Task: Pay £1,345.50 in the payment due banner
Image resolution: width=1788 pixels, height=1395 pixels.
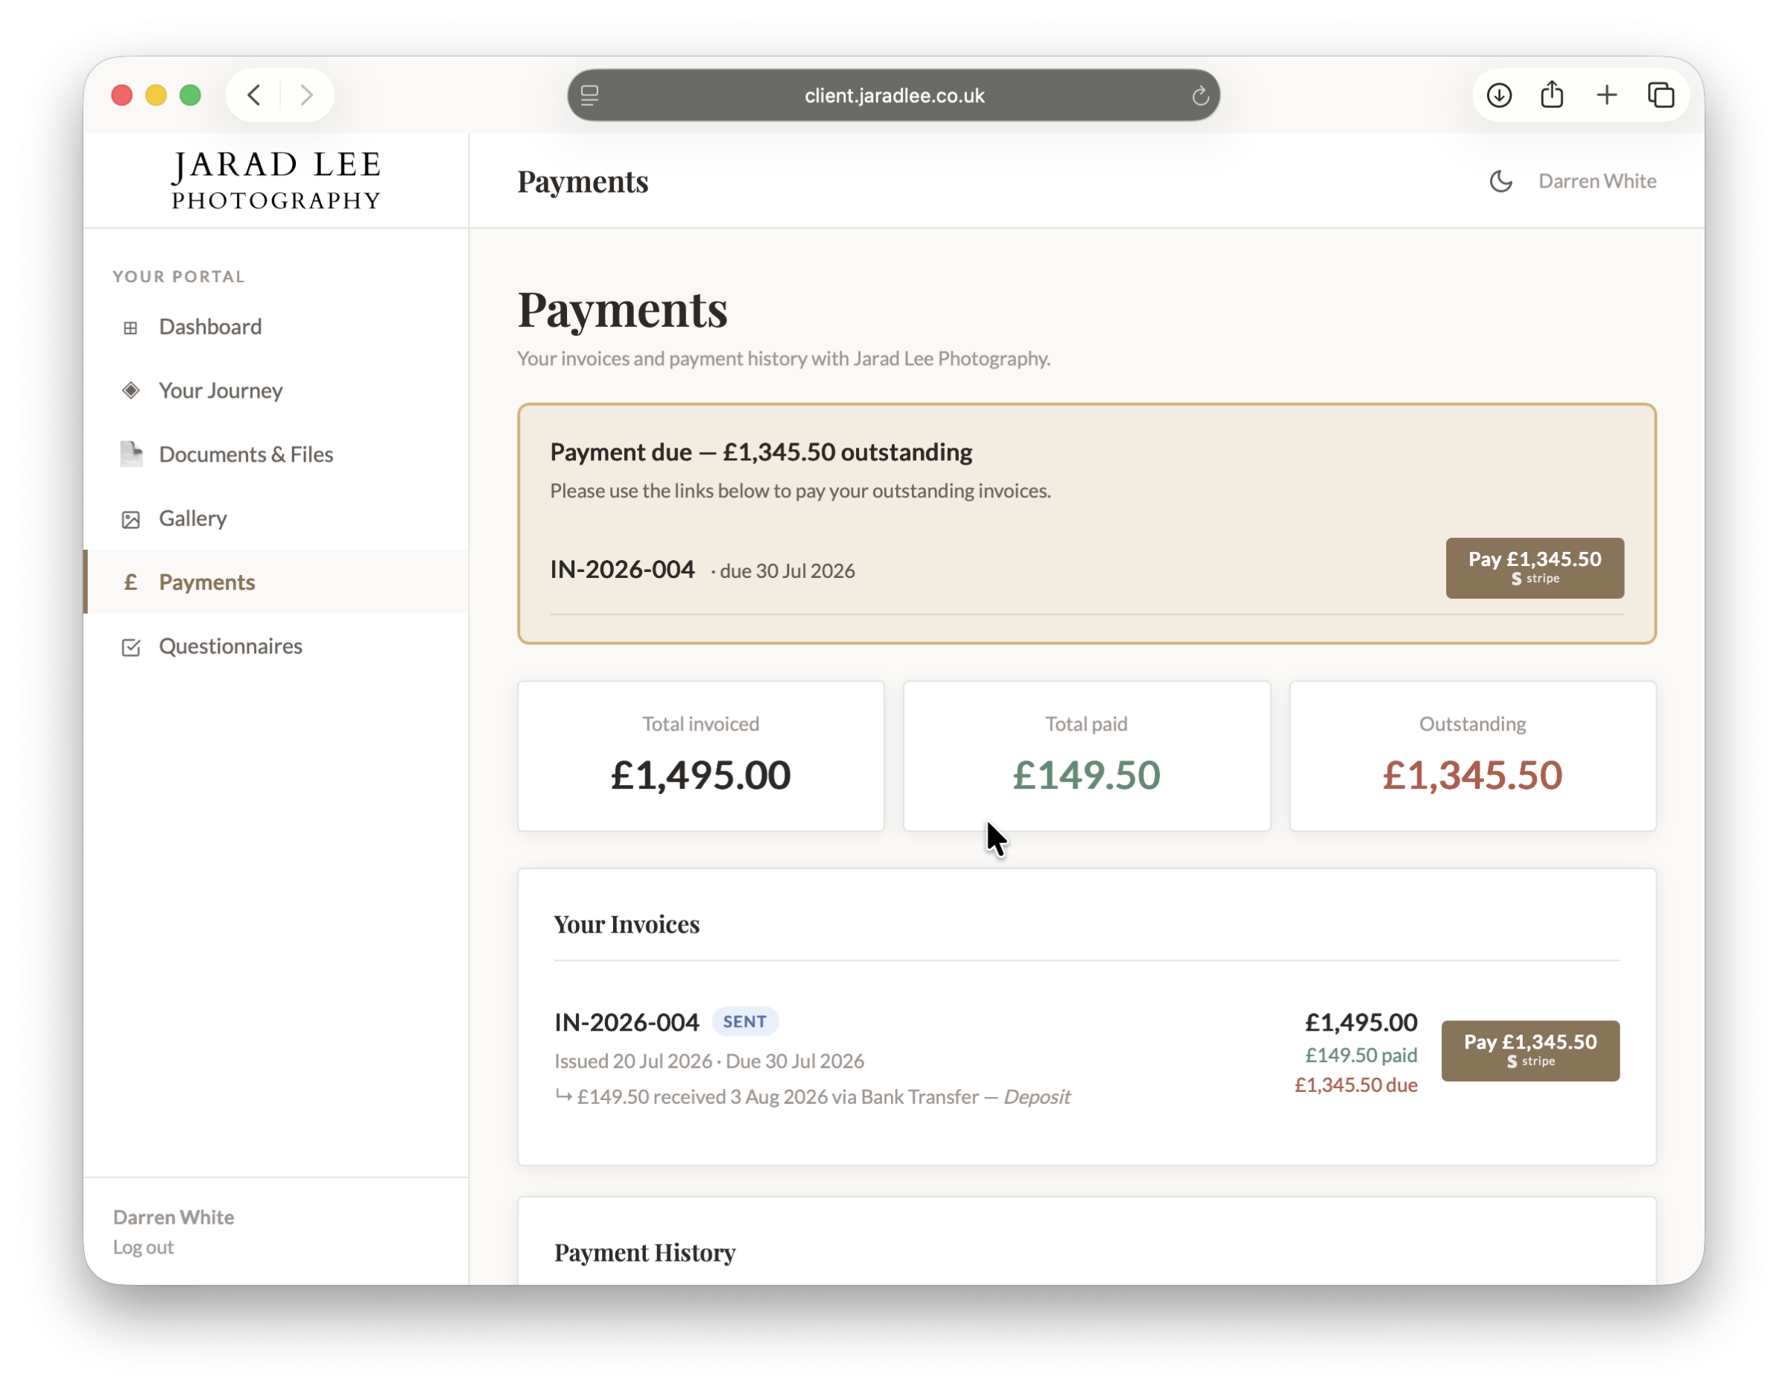Action: click(x=1534, y=568)
